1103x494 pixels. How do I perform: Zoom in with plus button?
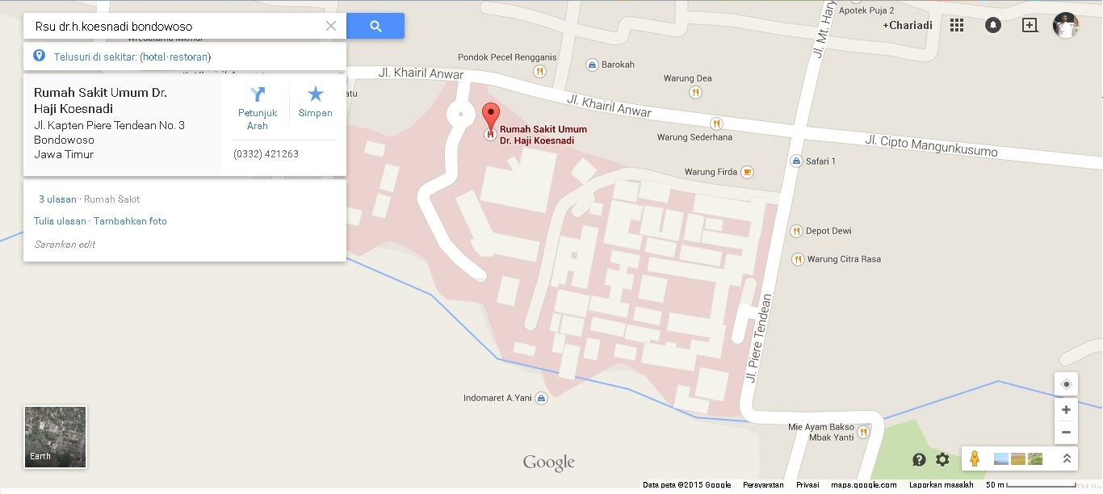pos(1066,410)
